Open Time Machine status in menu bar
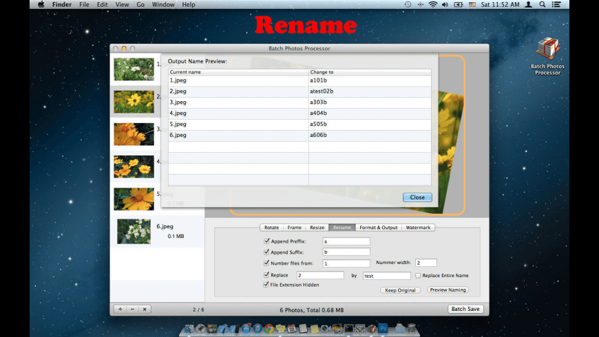 [x=408, y=5]
